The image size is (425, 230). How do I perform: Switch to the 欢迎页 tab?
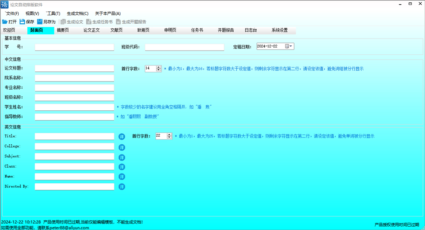point(14,30)
